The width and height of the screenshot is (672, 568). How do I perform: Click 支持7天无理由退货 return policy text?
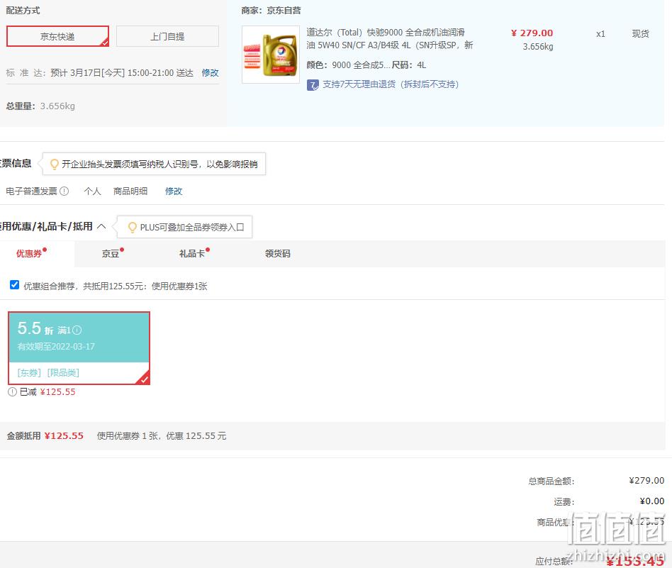[x=391, y=84]
